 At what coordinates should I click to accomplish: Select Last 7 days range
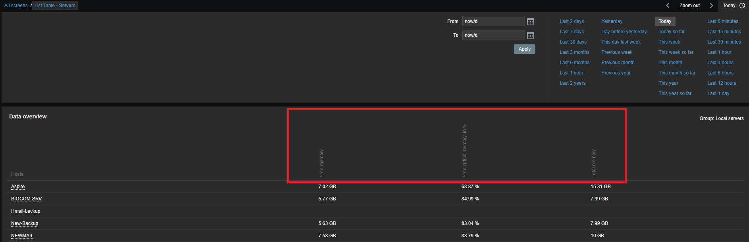571,32
